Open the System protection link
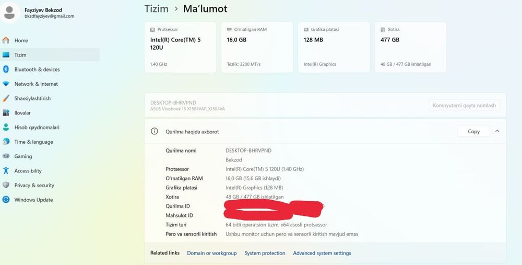 pyautogui.click(x=265, y=253)
